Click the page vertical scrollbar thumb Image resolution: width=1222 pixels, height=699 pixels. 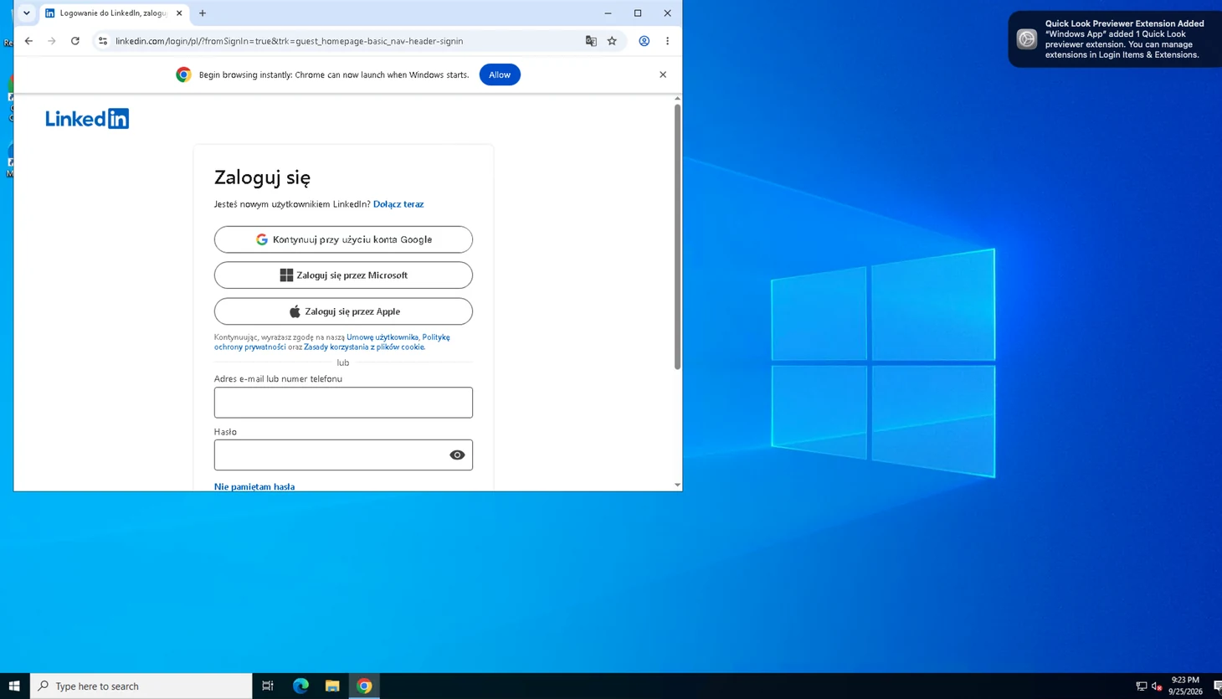pos(677,236)
